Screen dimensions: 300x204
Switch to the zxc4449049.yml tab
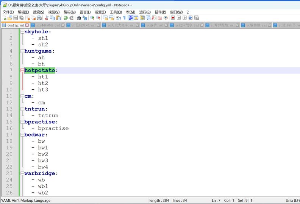tap(48, 25)
